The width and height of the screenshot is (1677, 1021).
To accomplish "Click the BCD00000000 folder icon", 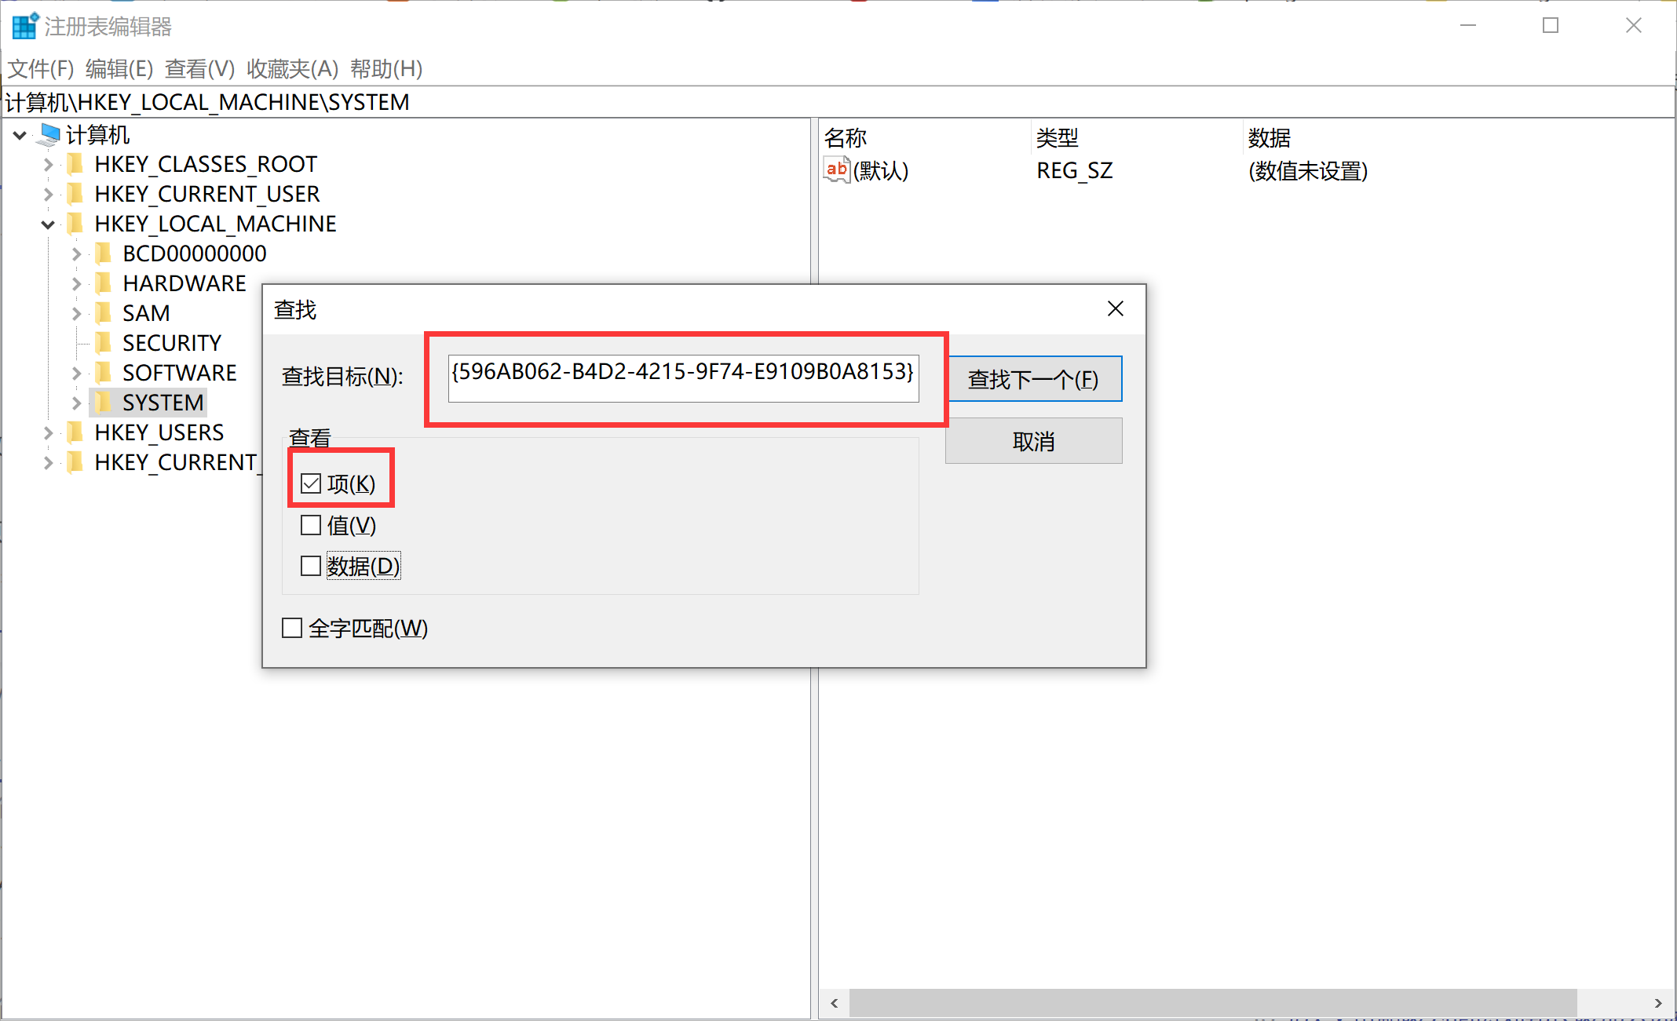I will pos(103,253).
